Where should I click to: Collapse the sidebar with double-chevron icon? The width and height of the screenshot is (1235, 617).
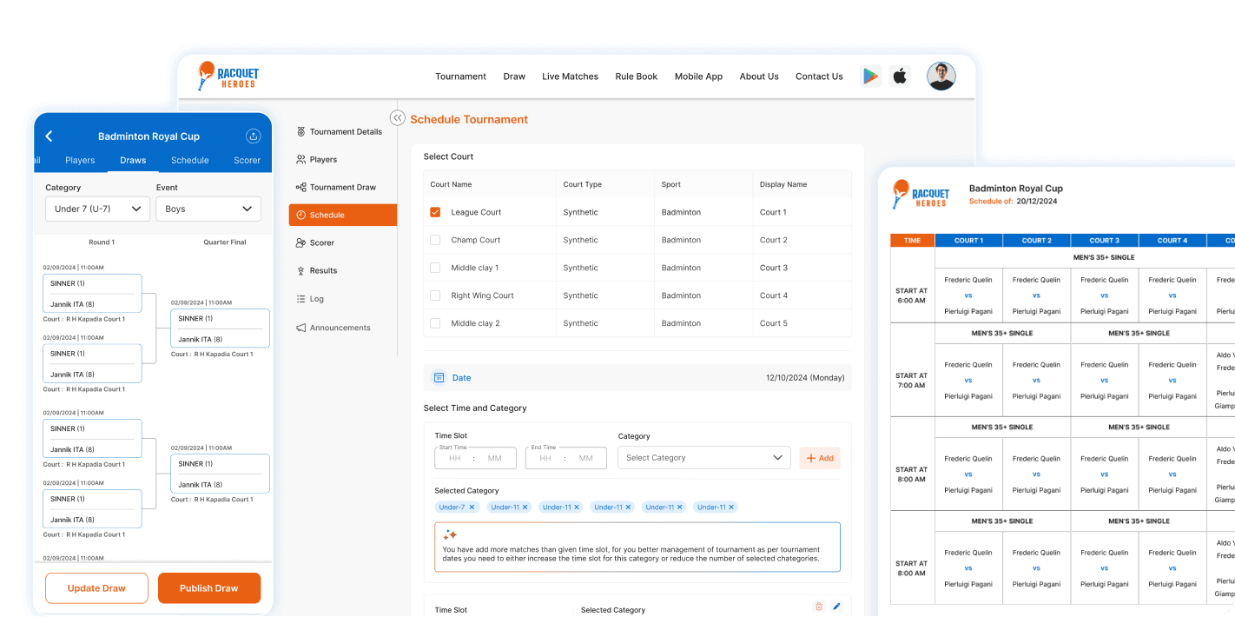tap(397, 118)
